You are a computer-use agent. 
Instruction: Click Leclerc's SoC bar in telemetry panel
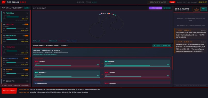click(x=15, y=28)
